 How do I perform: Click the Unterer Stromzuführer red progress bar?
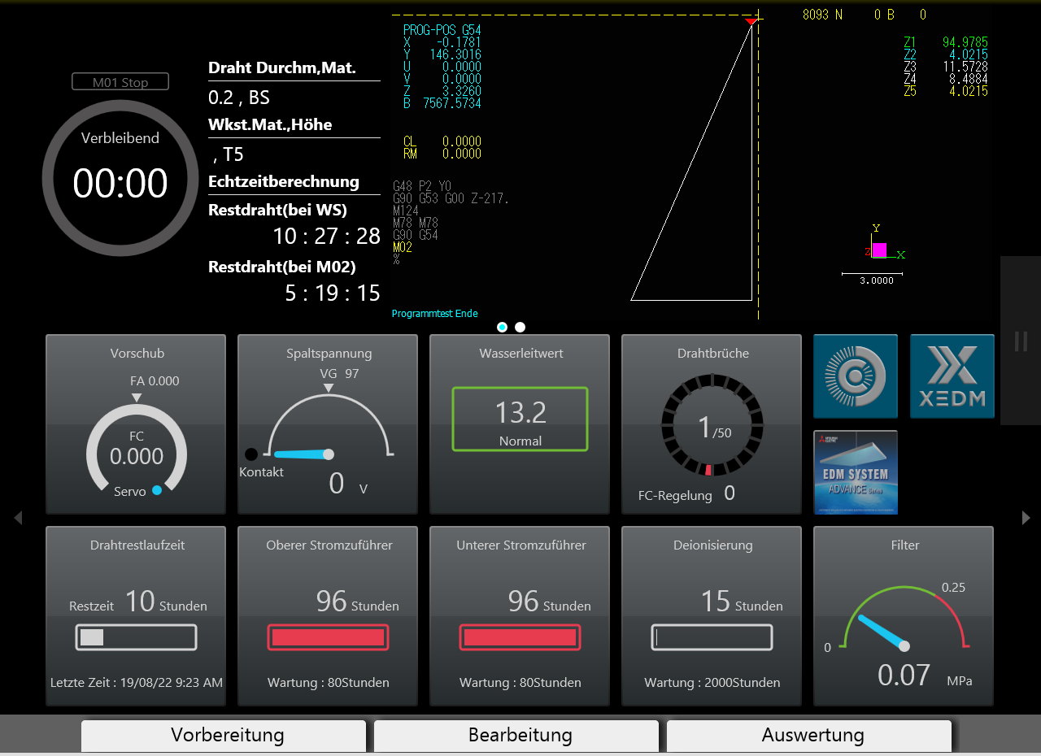520,637
